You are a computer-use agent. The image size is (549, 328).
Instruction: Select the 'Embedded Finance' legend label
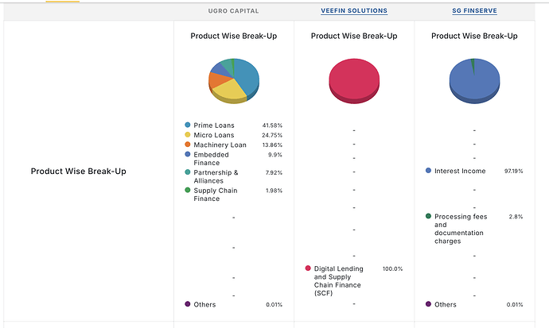[x=211, y=159]
